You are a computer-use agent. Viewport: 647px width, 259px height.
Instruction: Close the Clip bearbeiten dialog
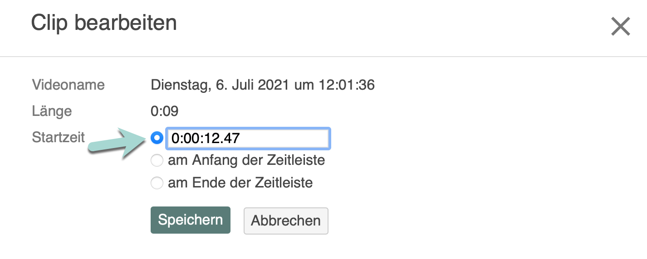pyautogui.click(x=620, y=27)
